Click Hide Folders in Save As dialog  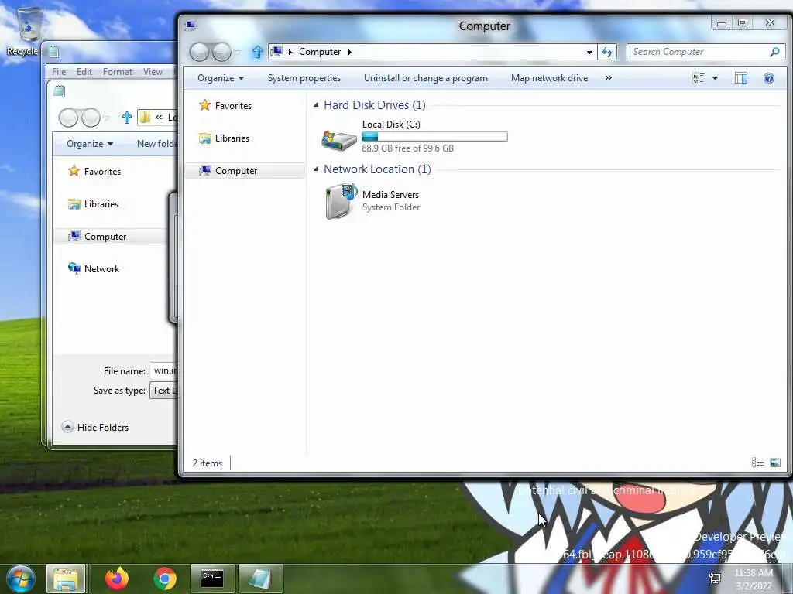(95, 427)
